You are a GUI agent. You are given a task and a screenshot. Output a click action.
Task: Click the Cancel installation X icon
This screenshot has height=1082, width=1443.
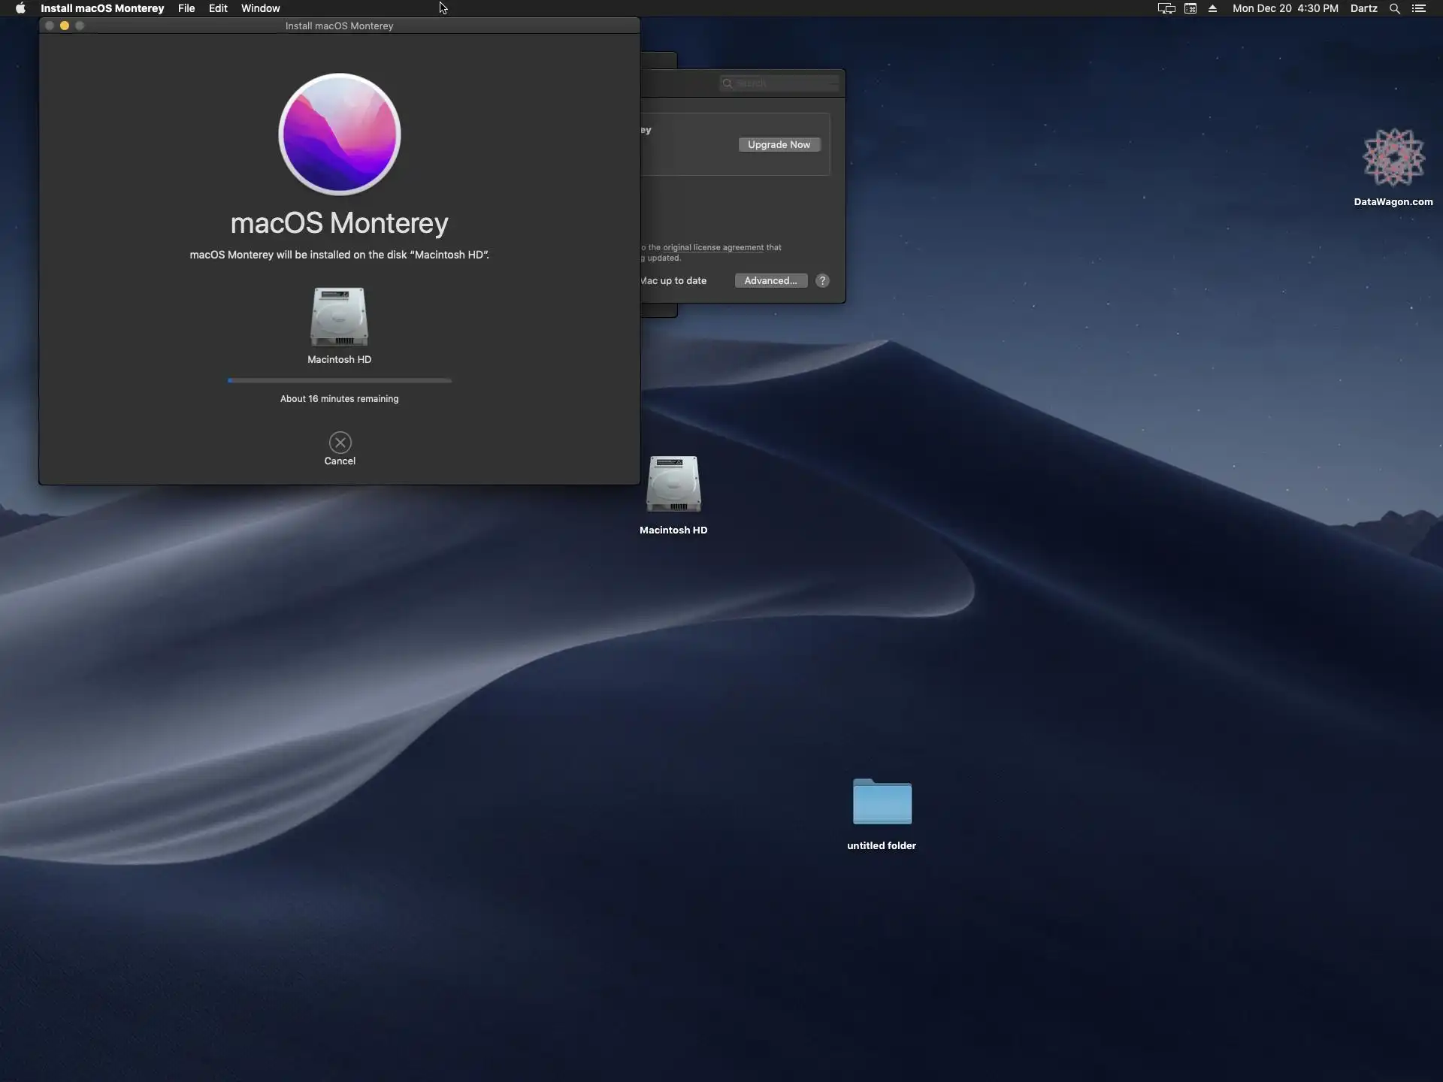(x=340, y=443)
